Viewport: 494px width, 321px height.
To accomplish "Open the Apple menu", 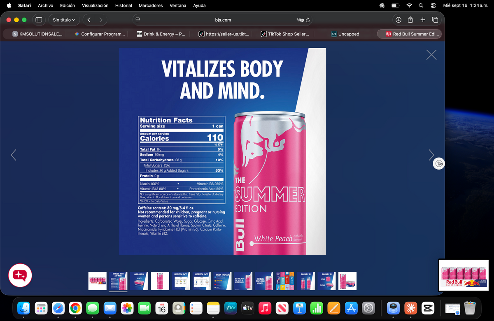I will pos(9,5).
